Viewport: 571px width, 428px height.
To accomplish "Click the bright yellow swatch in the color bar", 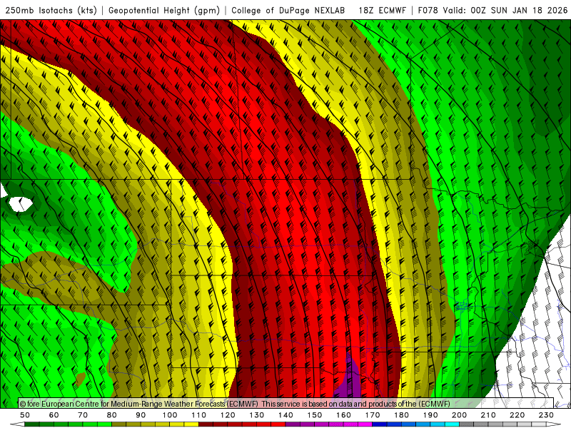I will [x=191, y=424].
